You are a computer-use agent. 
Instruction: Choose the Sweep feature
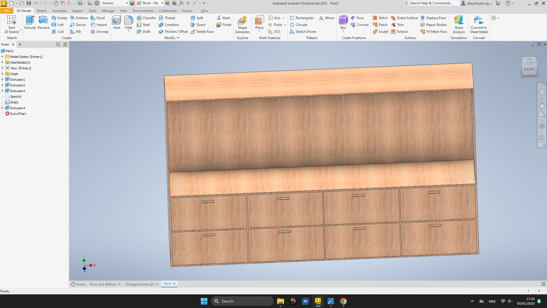pyautogui.click(x=59, y=18)
